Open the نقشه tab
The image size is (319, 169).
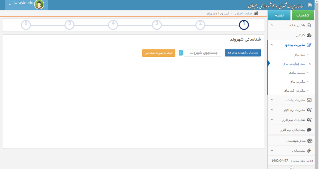pyautogui.click(x=279, y=15)
